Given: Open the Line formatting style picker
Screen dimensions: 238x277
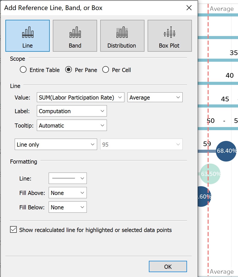Looking at the screenshot, I should click(x=67, y=178).
